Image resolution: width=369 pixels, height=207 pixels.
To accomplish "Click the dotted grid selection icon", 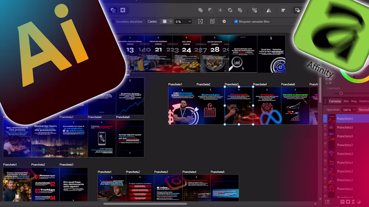I will click(x=212, y=21).
